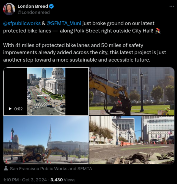Screen dimensions: 177x184
Task: Click the San Francisco Public Works and SFMTA tag
Action: tap(51, 169)
